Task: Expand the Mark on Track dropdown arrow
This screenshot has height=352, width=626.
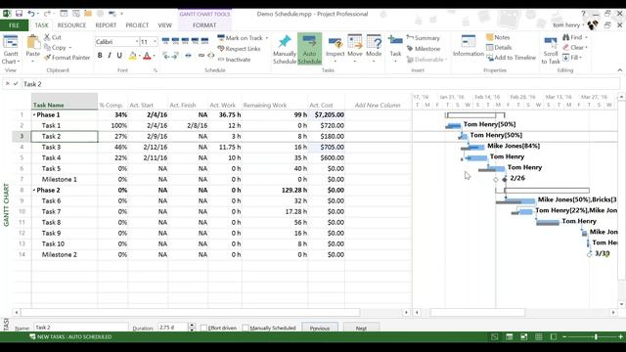Action: (x=267, y=38)
